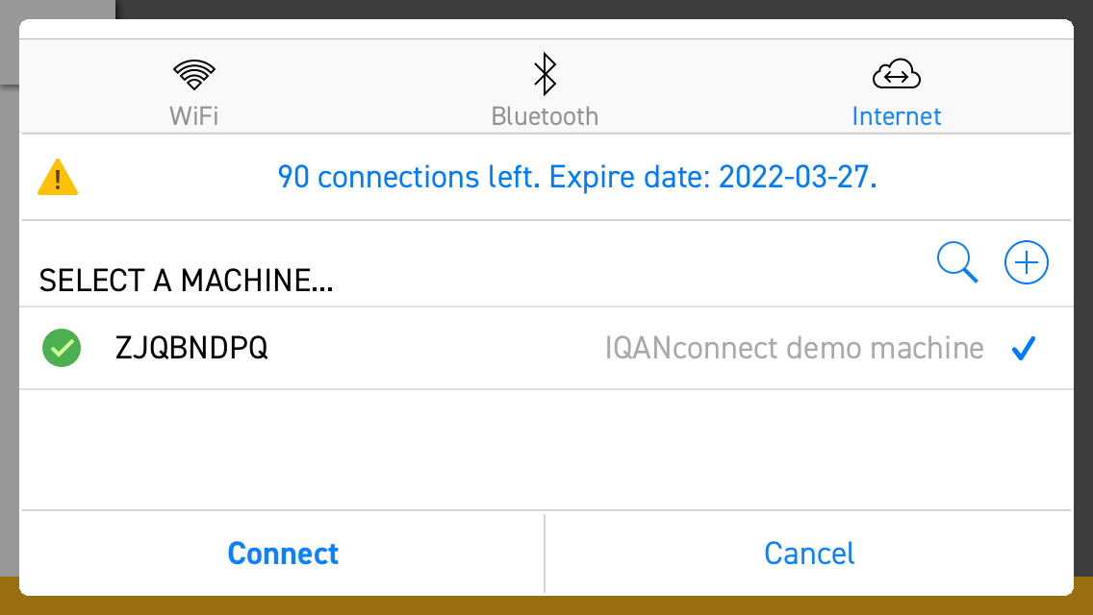The image size is (1093, 615).
Task: Select the Internet tab label
Action: (x=897, y=115)
